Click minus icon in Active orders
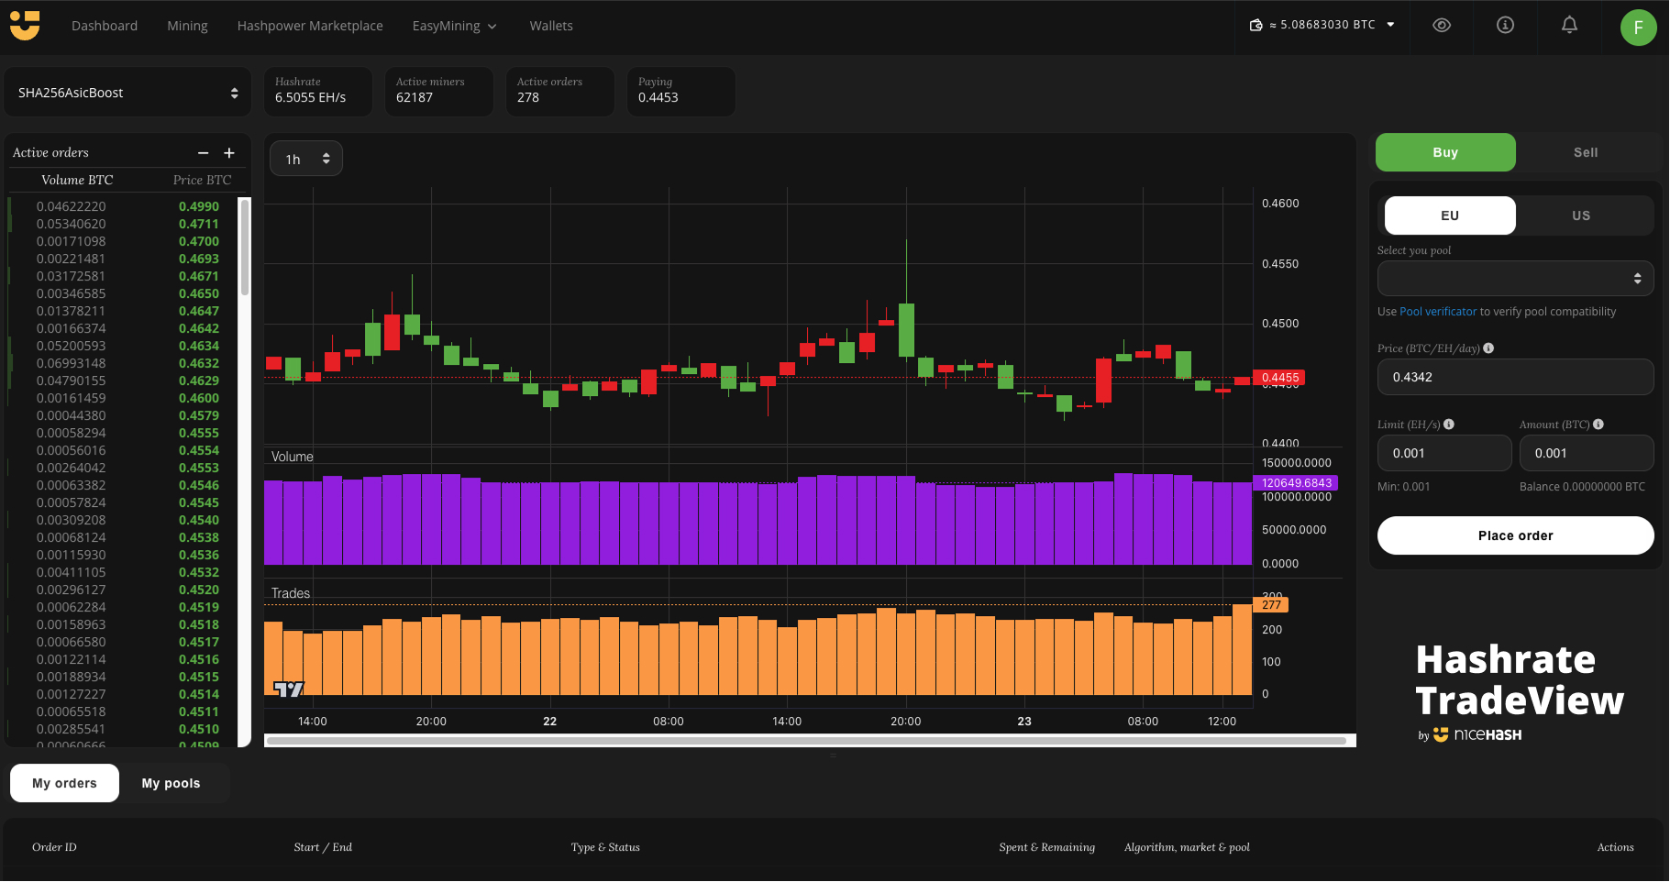 click(x=204, y=153)
